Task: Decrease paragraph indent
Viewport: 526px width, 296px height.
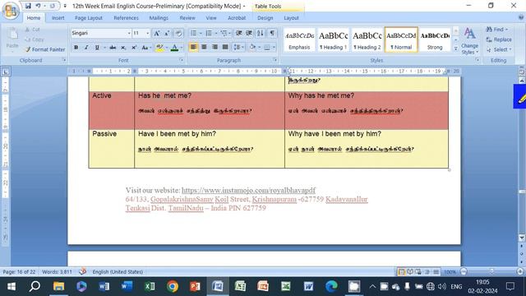Action: click(x=239, y=33)
